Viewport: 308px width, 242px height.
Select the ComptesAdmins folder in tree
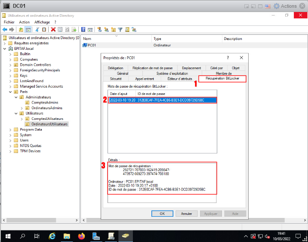(44, 102)
